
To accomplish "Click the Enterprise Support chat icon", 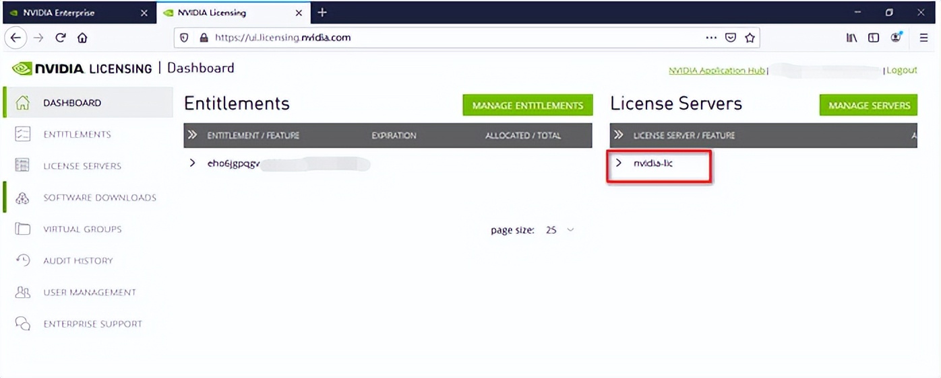I will coord(22,324).
